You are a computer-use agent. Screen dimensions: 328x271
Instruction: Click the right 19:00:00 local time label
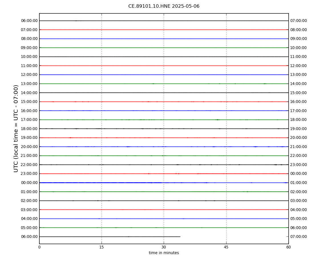click(299, 129)
